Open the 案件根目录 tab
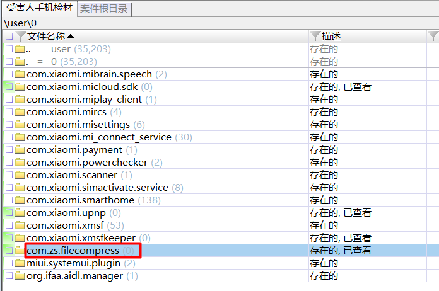The width and height of the screenshot is (439, 291). tap(104, 9)
